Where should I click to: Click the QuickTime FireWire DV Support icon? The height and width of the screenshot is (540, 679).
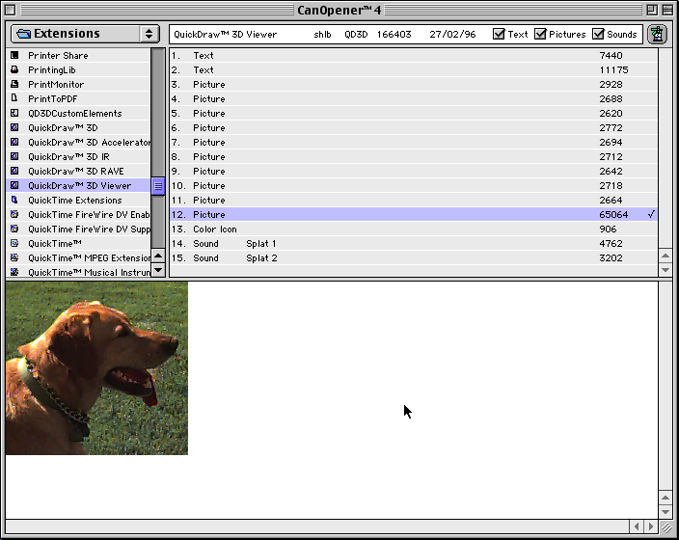pos(14,229)
